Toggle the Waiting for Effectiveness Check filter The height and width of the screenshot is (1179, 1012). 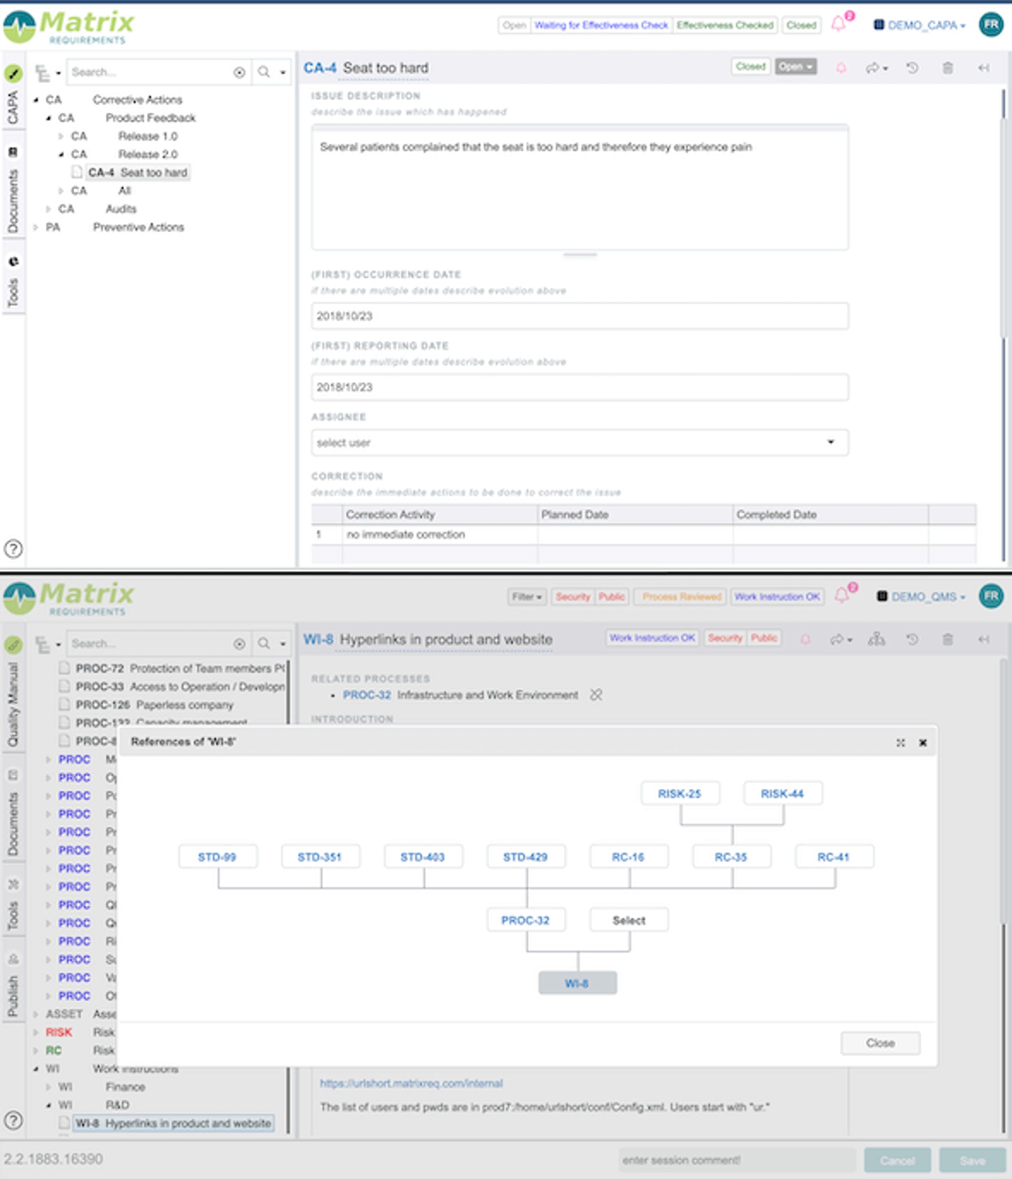click(601, 25)
